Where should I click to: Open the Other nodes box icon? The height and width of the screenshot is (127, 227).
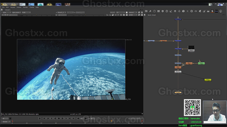[208, 11]
